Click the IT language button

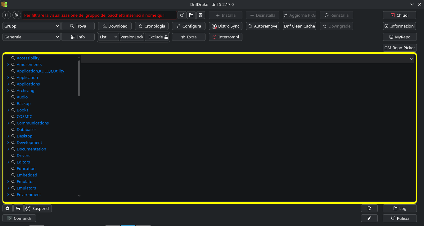coord(7,15)
